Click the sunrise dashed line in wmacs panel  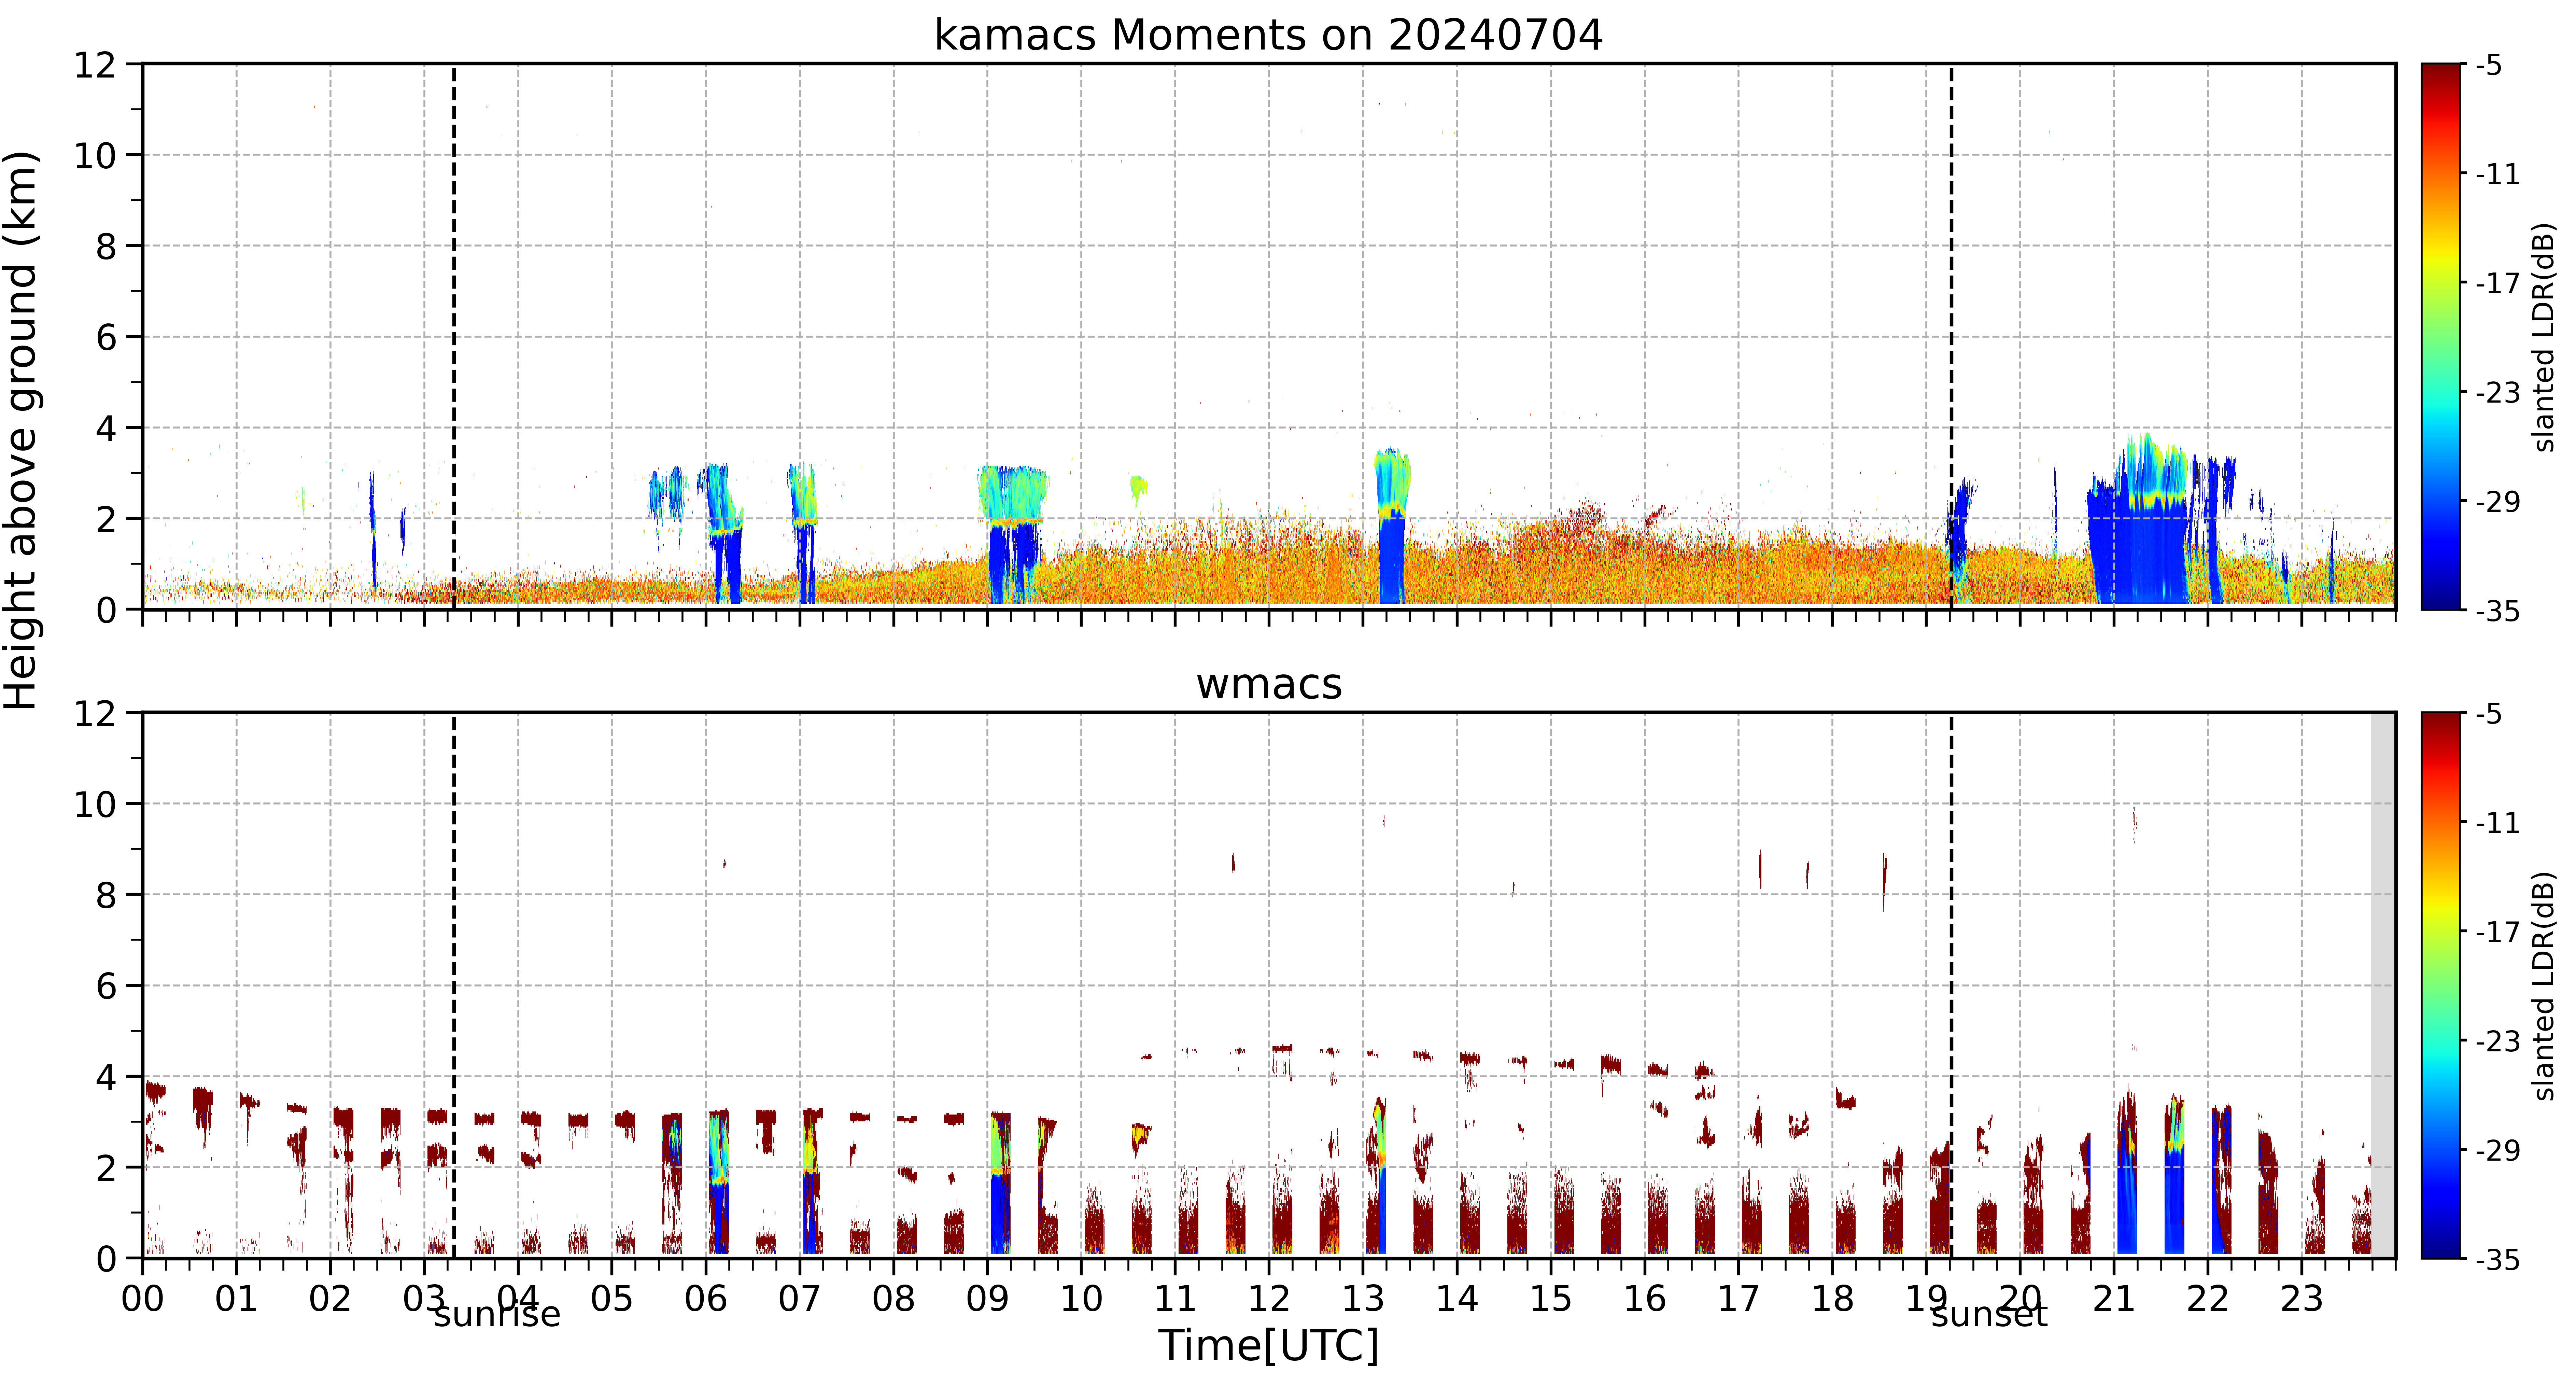point(454,985)
